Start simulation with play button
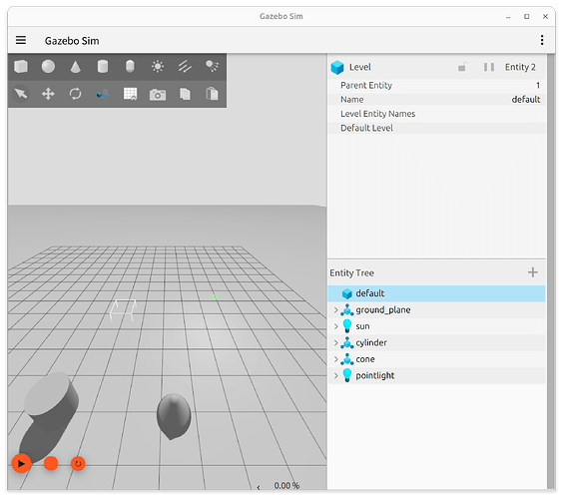This screenshot has width=563, height=499. coord(21,463)
